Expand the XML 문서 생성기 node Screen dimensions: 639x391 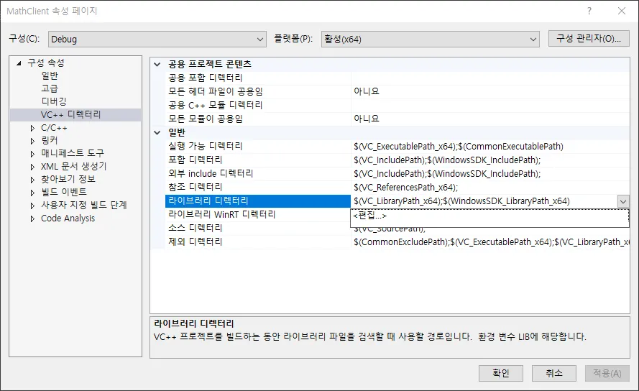click(x=32, y=167)
